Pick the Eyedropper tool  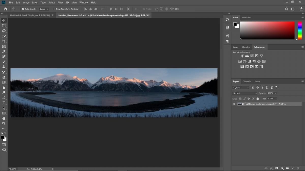pos(4,51)
